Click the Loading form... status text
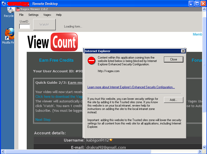This screenshot has width=207, height=154. (73, 26)
